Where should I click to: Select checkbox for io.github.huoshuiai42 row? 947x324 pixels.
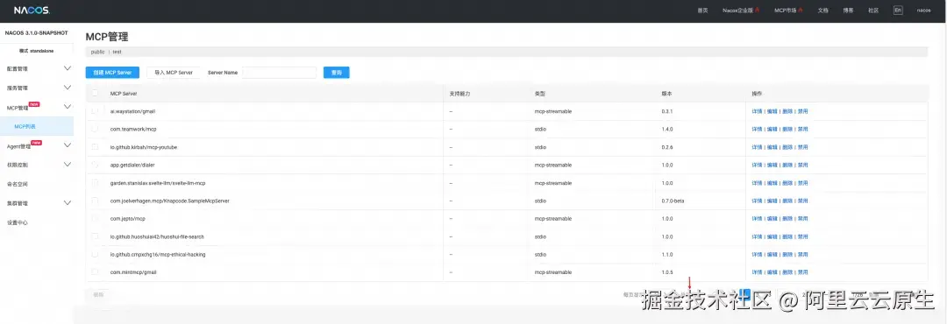coord(95,236)
